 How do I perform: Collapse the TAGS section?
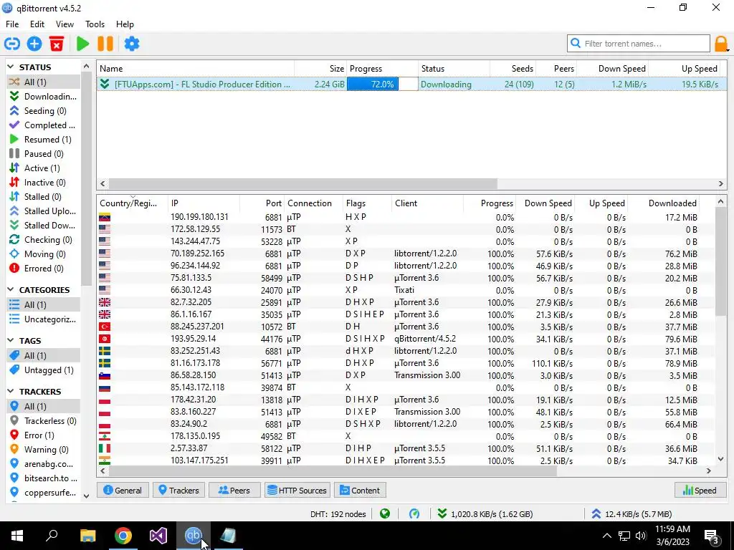click(x=11, y=341)
